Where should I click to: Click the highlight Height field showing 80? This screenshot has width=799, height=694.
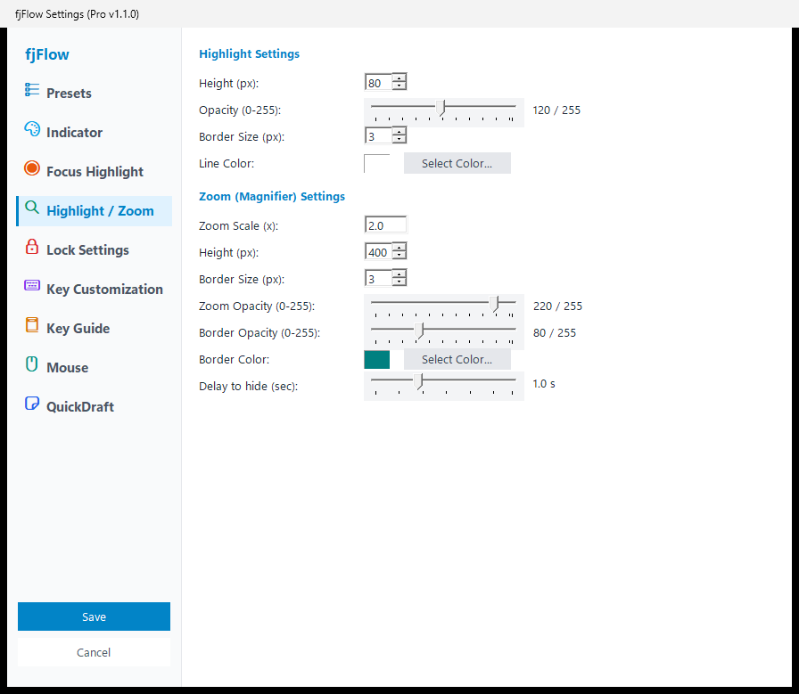click(x=379, y=83)
